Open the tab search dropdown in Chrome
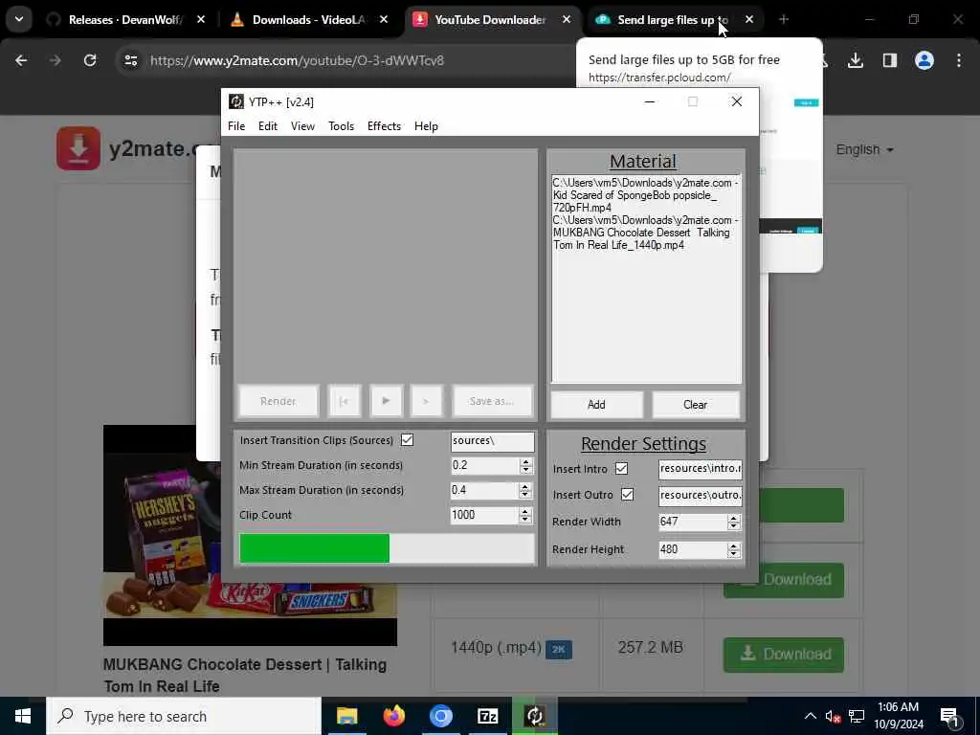Image resolution: width=980 pixels, height=735 pixels. click(19, 19)
